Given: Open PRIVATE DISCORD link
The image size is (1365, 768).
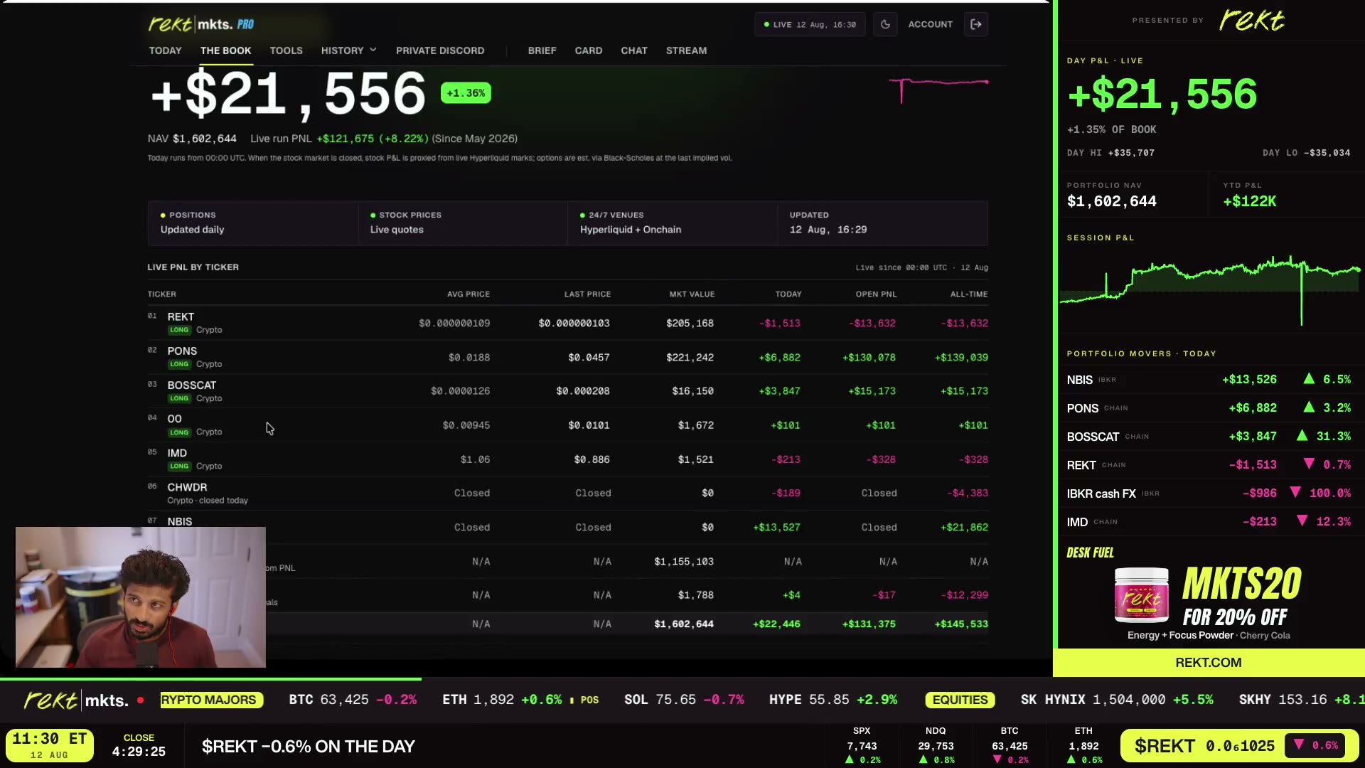Looking at the screenshot, I should tap(440, 50).
